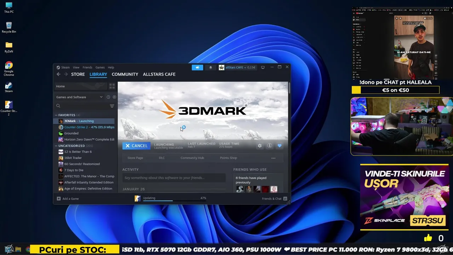The height and width of the screenshot is (255, 453).
Task: Open the Steam menu
Action: 65,67
